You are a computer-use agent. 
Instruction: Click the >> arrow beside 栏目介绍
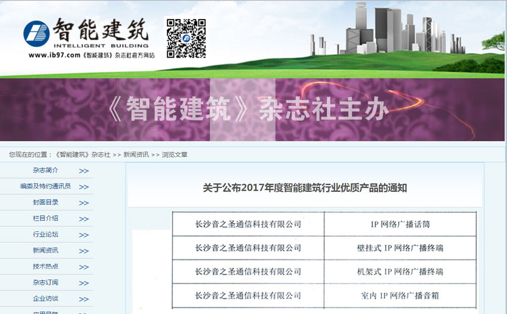point(84,219)
